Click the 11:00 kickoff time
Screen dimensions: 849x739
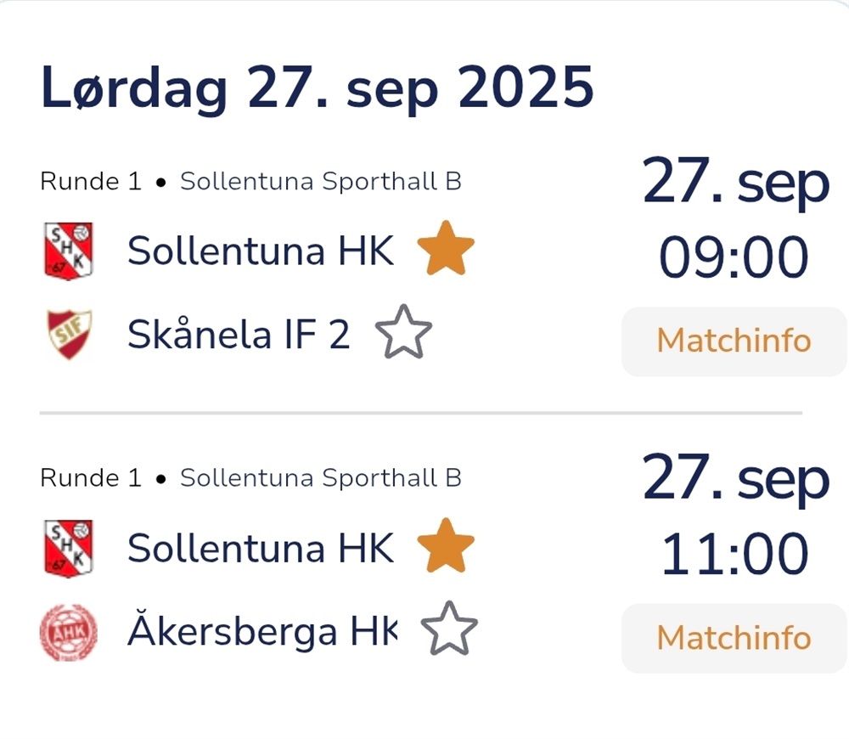[734, 555]
